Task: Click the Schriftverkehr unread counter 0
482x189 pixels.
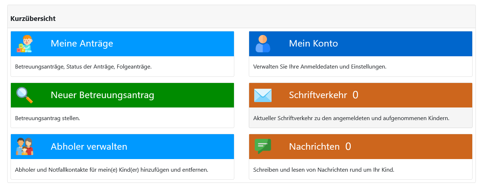Action: tap(355, 95)
